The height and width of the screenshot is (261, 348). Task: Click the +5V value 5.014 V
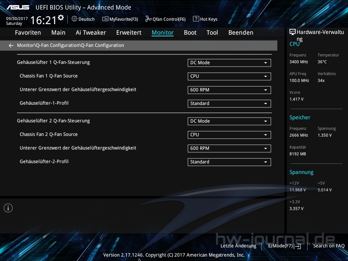pos(325,190)
